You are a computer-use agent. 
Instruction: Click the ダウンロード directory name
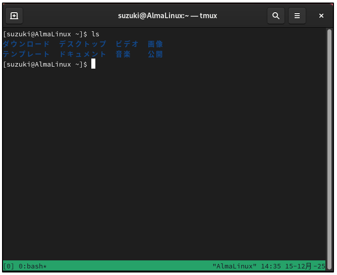point(26,44)
